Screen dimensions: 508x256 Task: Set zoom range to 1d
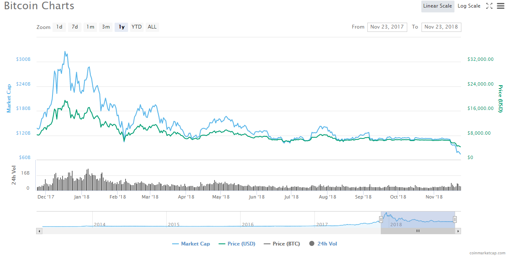point(59,27)
